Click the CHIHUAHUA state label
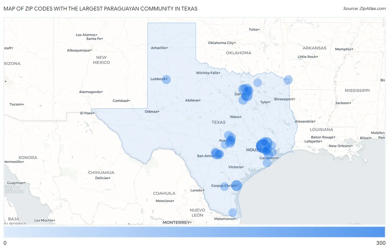Screen dimensions: 389x249 (101, 173)
